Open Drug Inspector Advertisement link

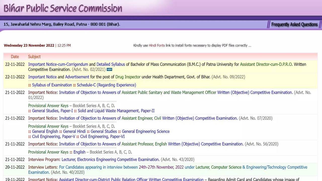77,77
